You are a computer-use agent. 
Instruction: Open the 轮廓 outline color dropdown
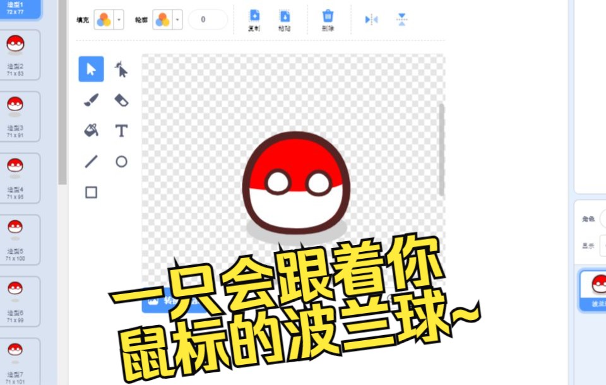(177, 20)
